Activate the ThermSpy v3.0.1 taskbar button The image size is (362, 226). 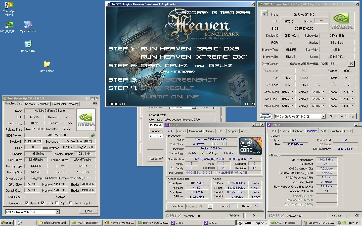point(120,222)
